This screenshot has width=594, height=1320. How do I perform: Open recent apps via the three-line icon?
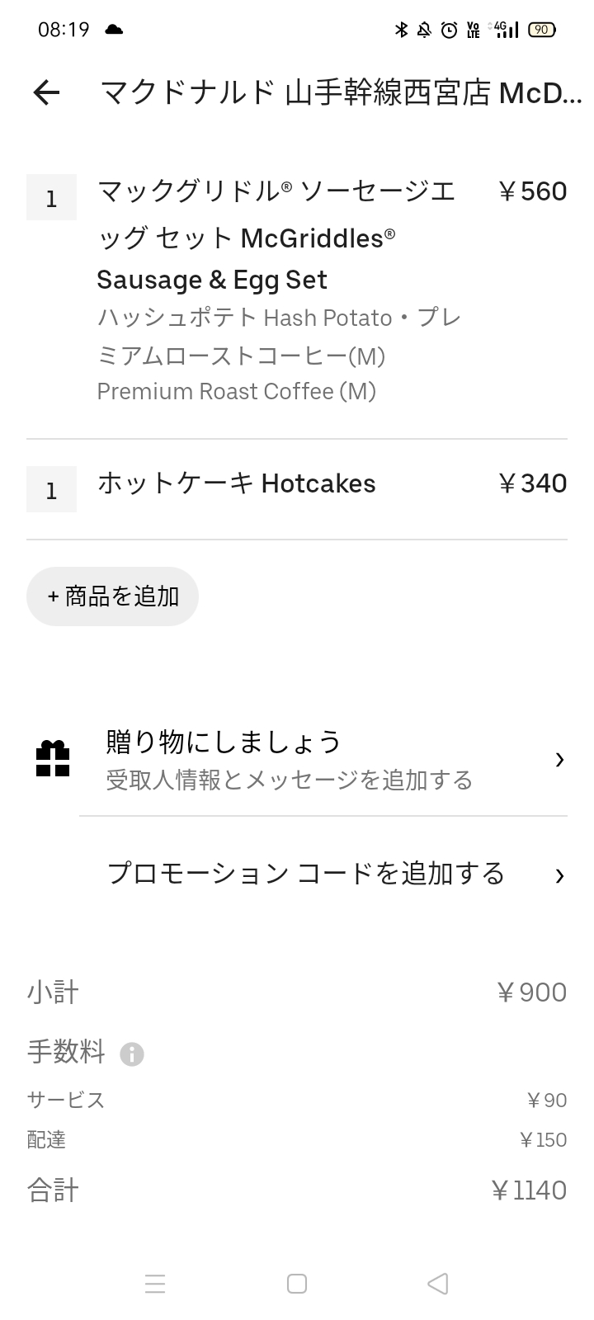155,1284
